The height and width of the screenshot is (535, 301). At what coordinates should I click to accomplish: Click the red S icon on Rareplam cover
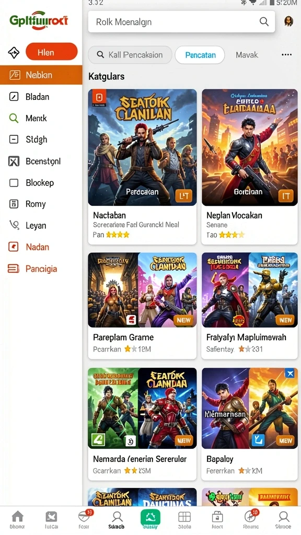point(131,320)
